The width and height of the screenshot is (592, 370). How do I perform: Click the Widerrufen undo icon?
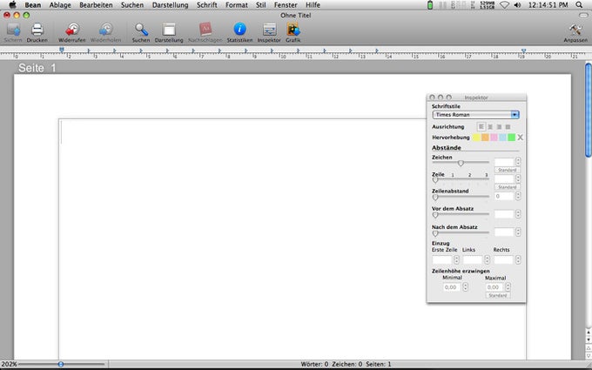tap(71, 30)
